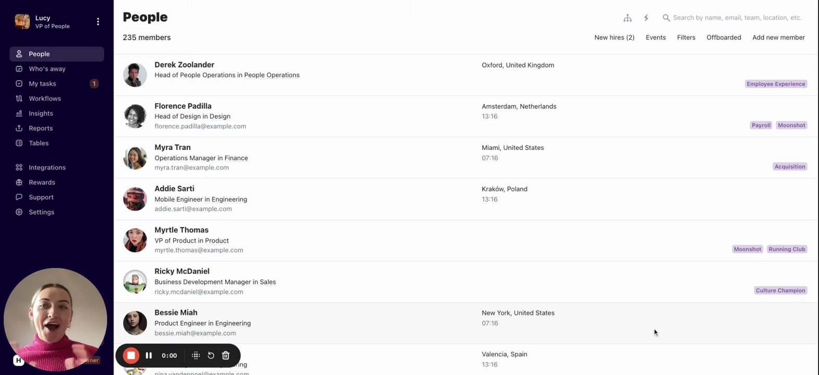The image size is (819, 375).
Task: Open Who's away in sidebar
Action: tap(47, 69)
